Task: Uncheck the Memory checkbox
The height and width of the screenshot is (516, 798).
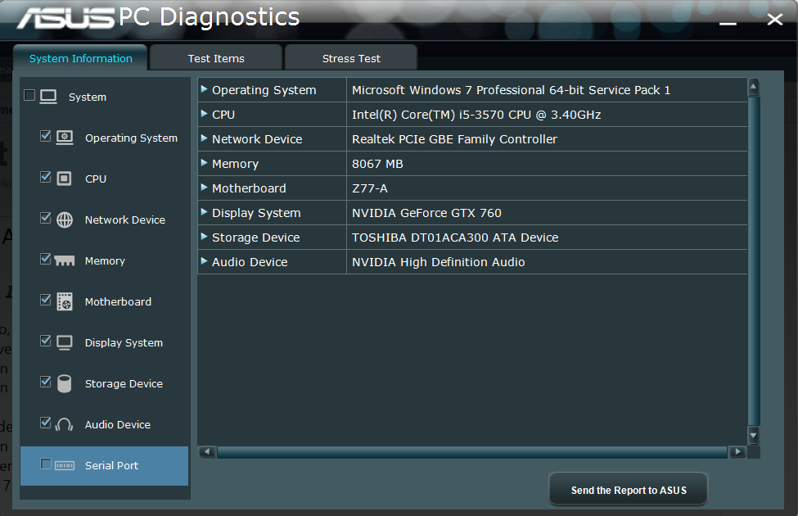Action: click(x=46, y=259)
